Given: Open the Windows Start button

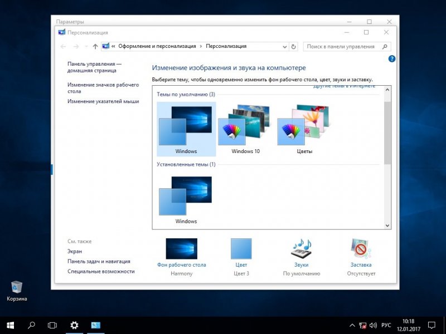Looking at the screenshot, I should point(10,325).
